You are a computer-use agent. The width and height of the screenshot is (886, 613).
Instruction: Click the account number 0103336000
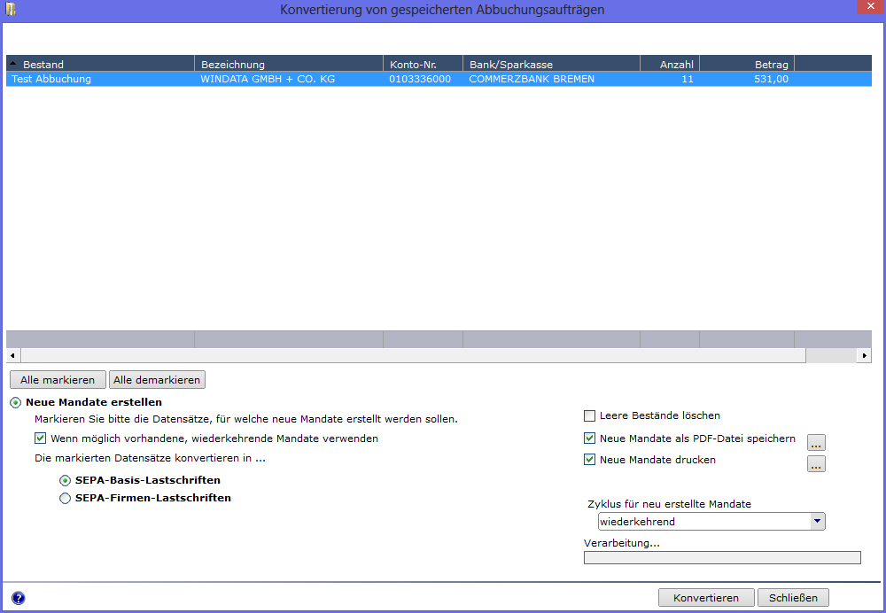coord(420,79)
